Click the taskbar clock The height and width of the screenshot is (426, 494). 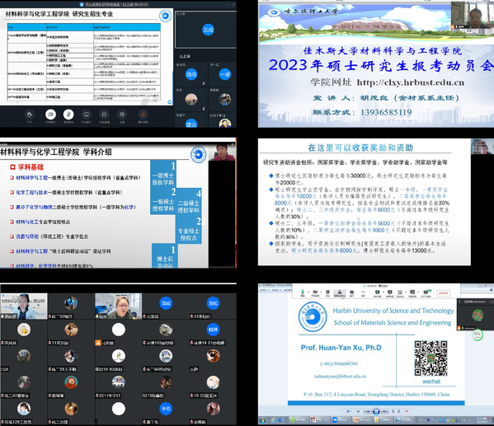(x=482, y=421)
